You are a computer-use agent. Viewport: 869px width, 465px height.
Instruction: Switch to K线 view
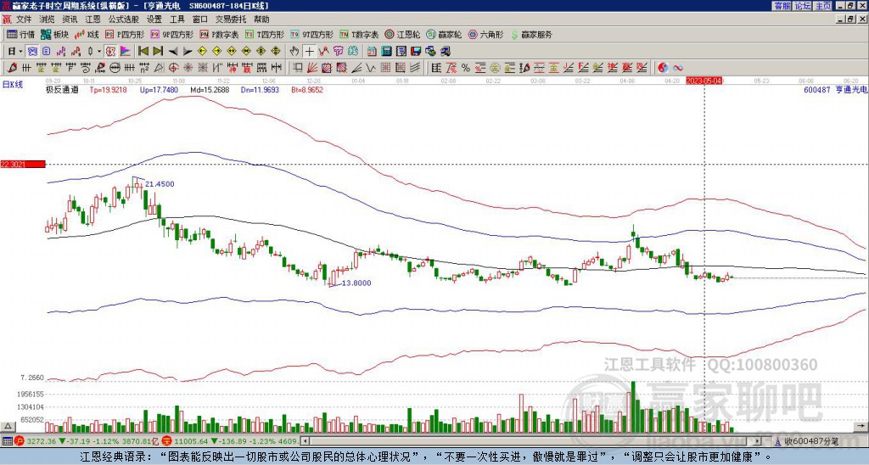pos(87,35)
